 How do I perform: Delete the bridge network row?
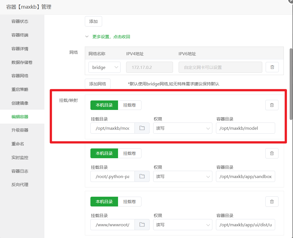point(272,67)
